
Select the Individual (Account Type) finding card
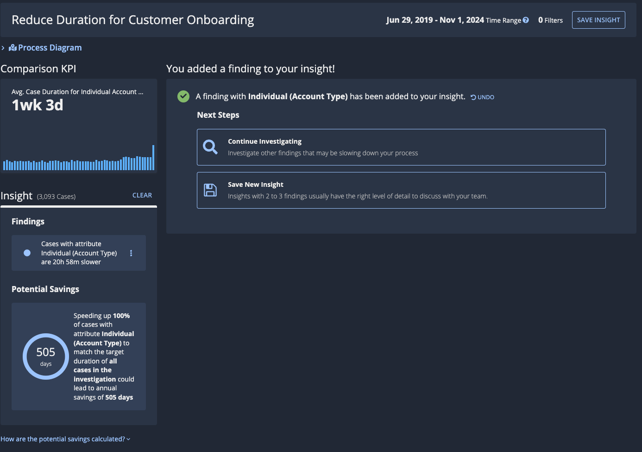(x=79, y=253)
